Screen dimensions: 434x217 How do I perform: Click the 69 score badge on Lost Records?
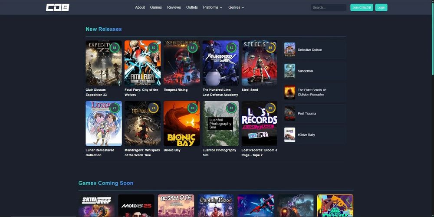[270, 108]
